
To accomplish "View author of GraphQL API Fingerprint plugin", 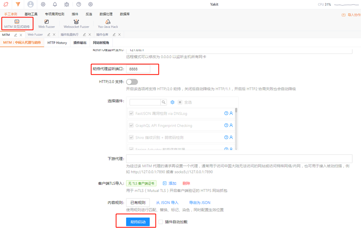I will [231, 125].
